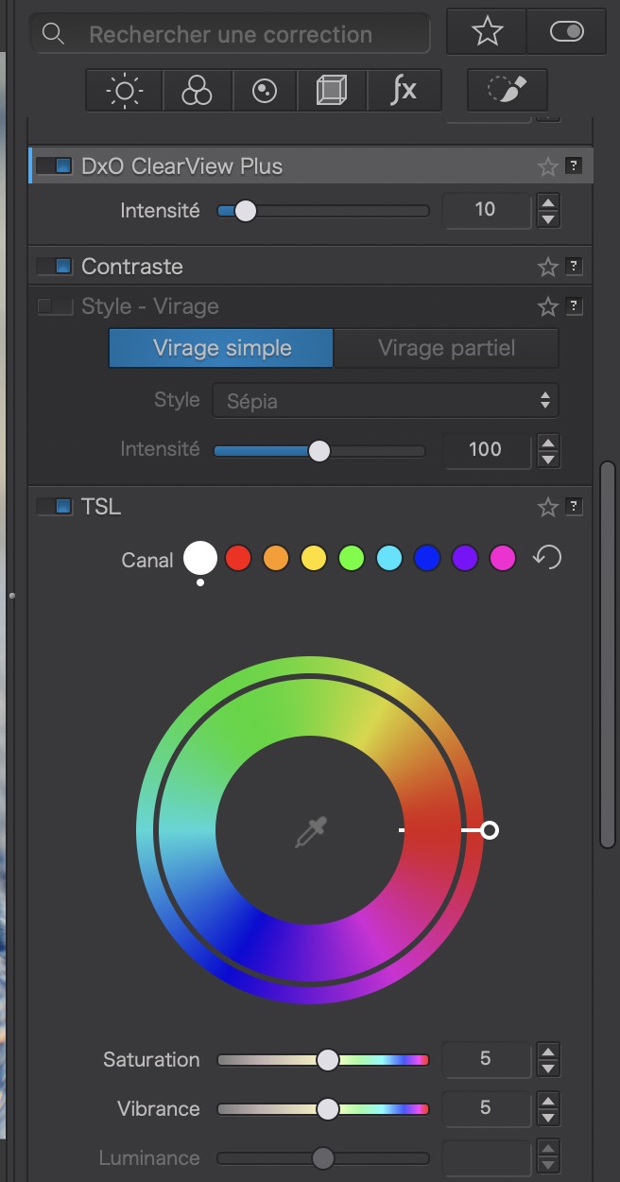Open the Geometry corrections cube icon

click(x=330, y=91)
